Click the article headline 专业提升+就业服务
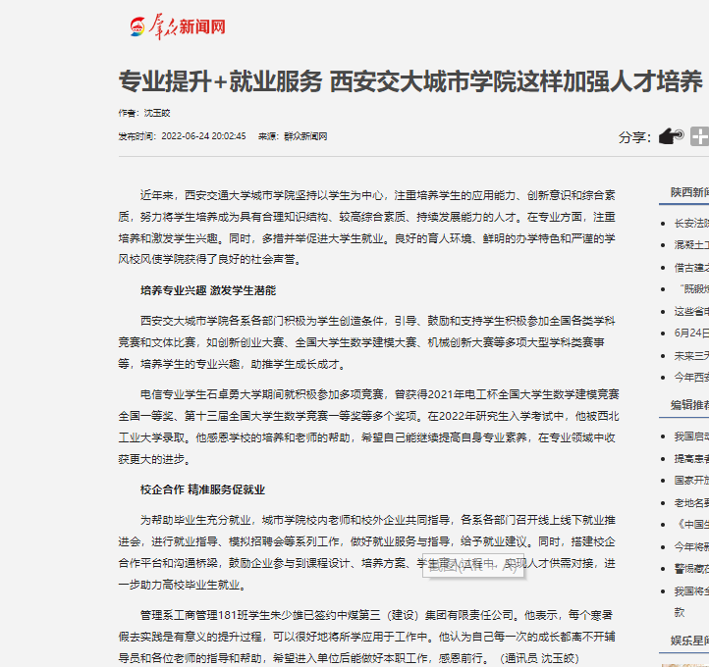709x667 pixels. pos(409,80)
